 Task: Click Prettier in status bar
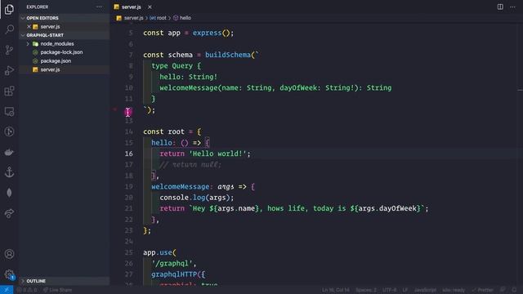[482, 290]
